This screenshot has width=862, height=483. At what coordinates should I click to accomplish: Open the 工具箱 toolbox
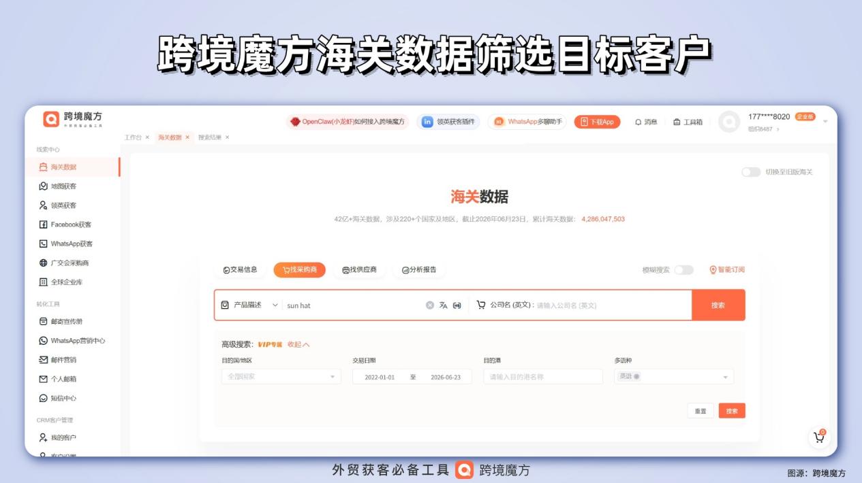(688, 122)
